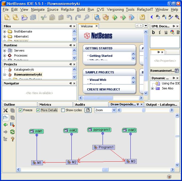Click the italic i icon in UML Documentation

coord(160,32)
